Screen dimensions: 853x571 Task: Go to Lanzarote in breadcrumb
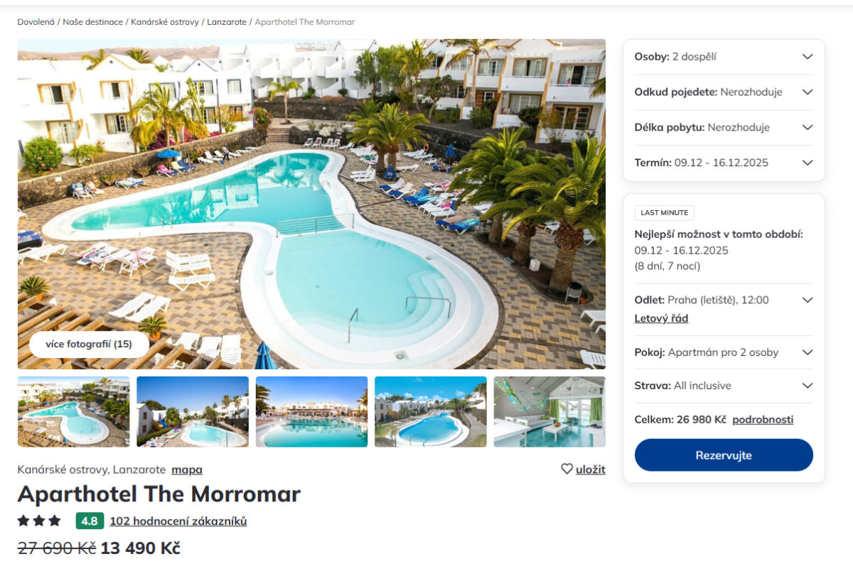(227, 22)
